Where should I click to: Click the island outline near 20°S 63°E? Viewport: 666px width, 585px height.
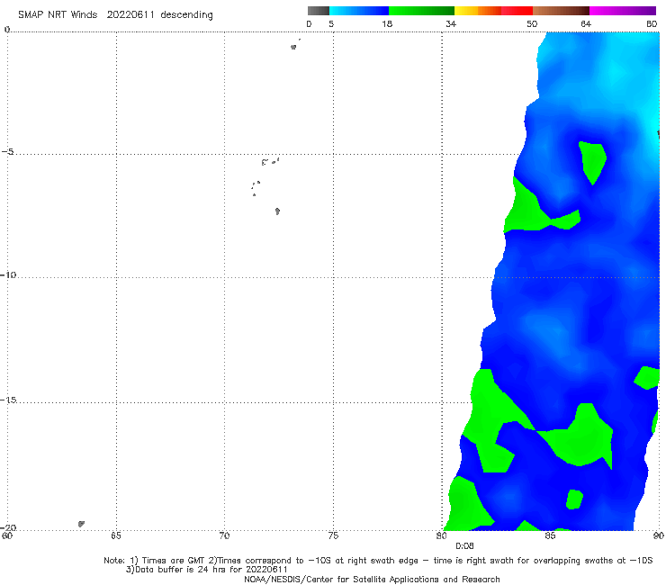[81, 524]
